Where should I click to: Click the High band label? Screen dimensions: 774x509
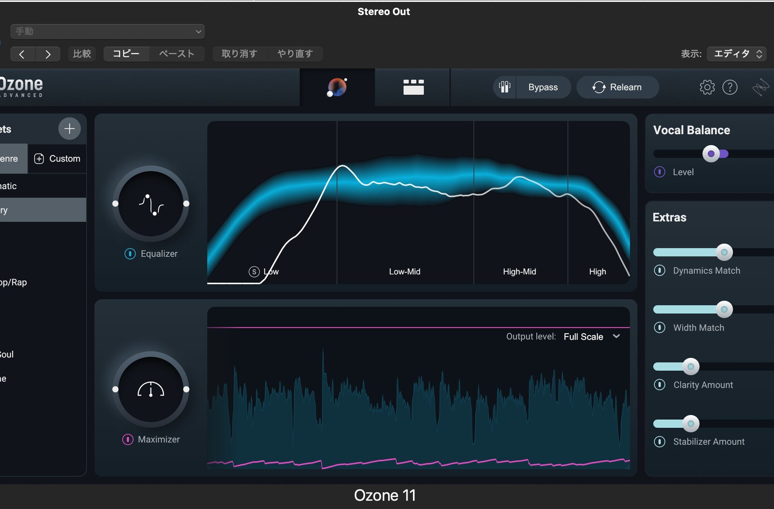tap(598, 272)
